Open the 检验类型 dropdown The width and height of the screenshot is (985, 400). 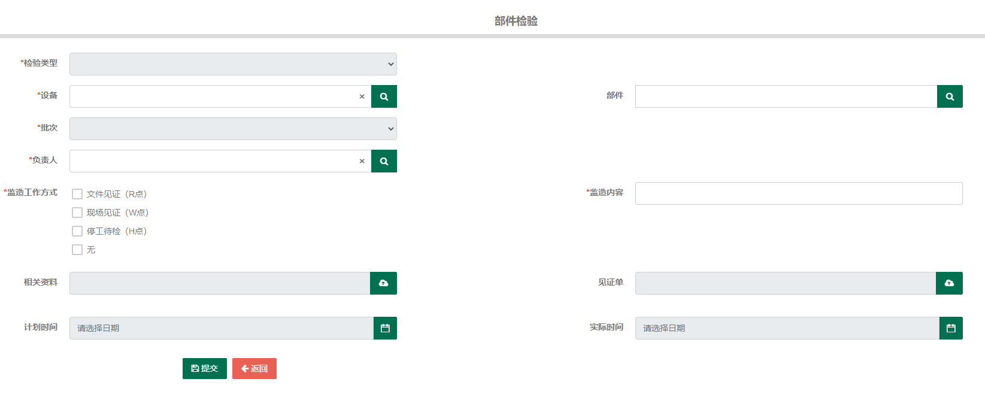coord(233,64)
